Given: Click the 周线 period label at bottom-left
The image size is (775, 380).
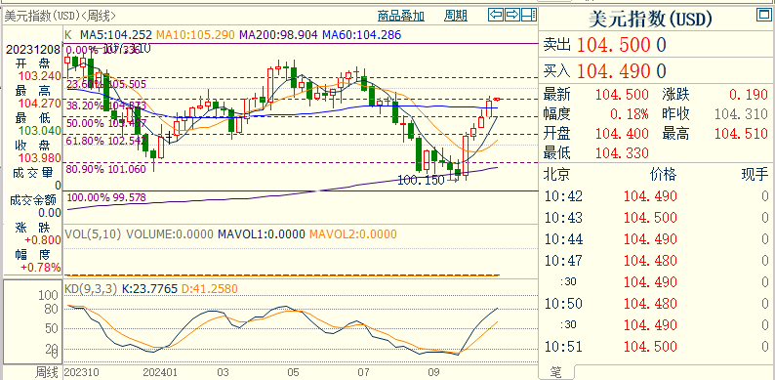Looking at the screenshot, I should (x=47, y=372).
